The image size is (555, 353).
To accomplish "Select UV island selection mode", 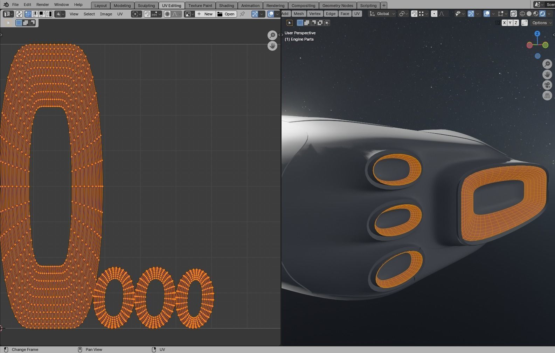I will point(49,14).
